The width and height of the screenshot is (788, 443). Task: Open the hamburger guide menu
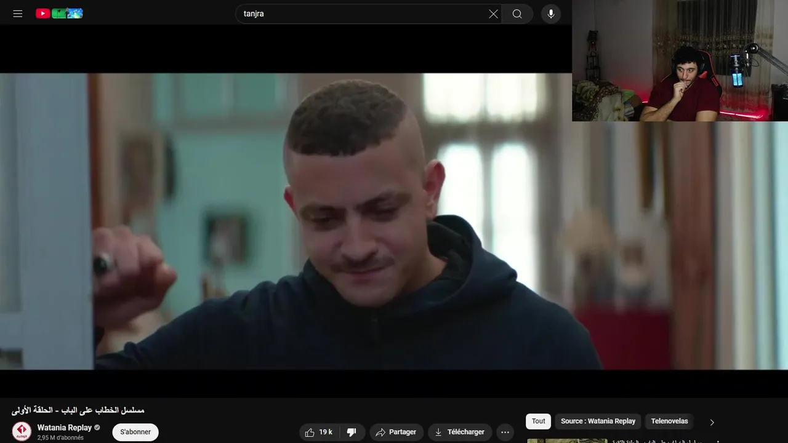[x=18, y=14]
